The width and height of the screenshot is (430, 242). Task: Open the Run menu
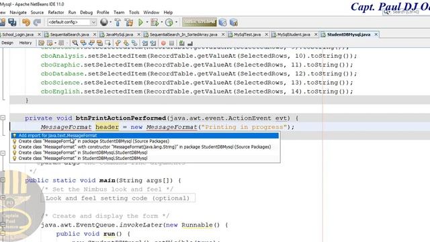(x=72, y=12)
